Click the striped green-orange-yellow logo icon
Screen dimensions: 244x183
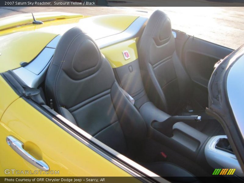coord(224,172)
